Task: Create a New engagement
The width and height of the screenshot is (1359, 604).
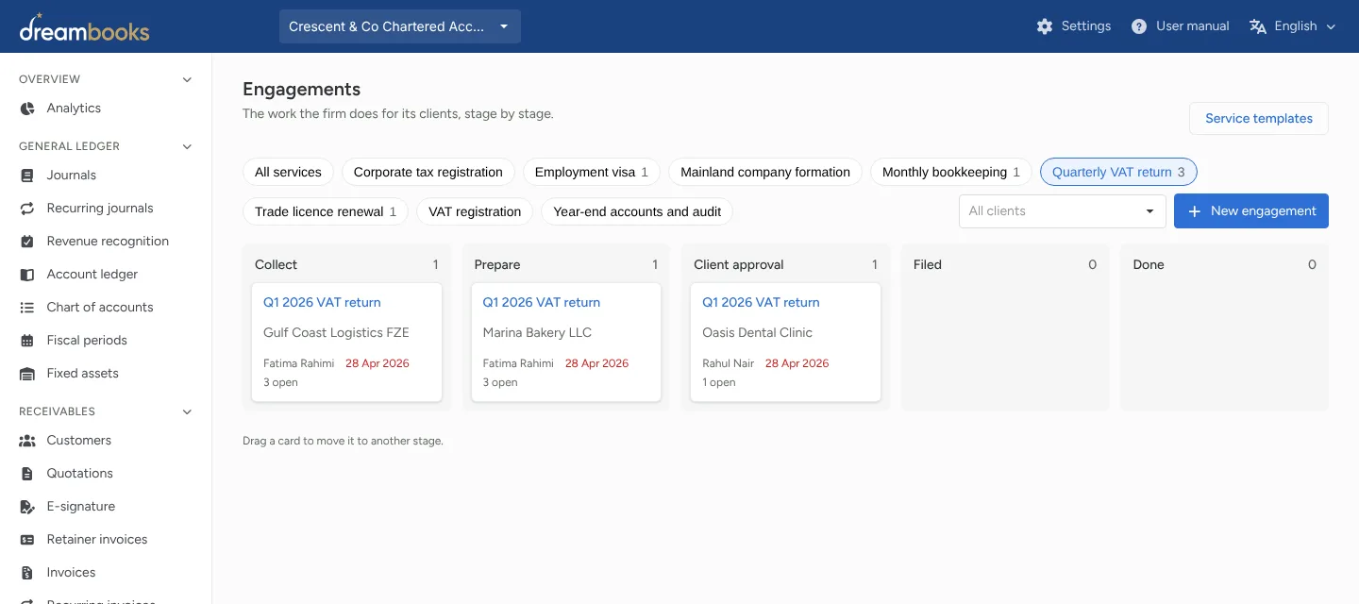Action: (x=1251, y=211)
